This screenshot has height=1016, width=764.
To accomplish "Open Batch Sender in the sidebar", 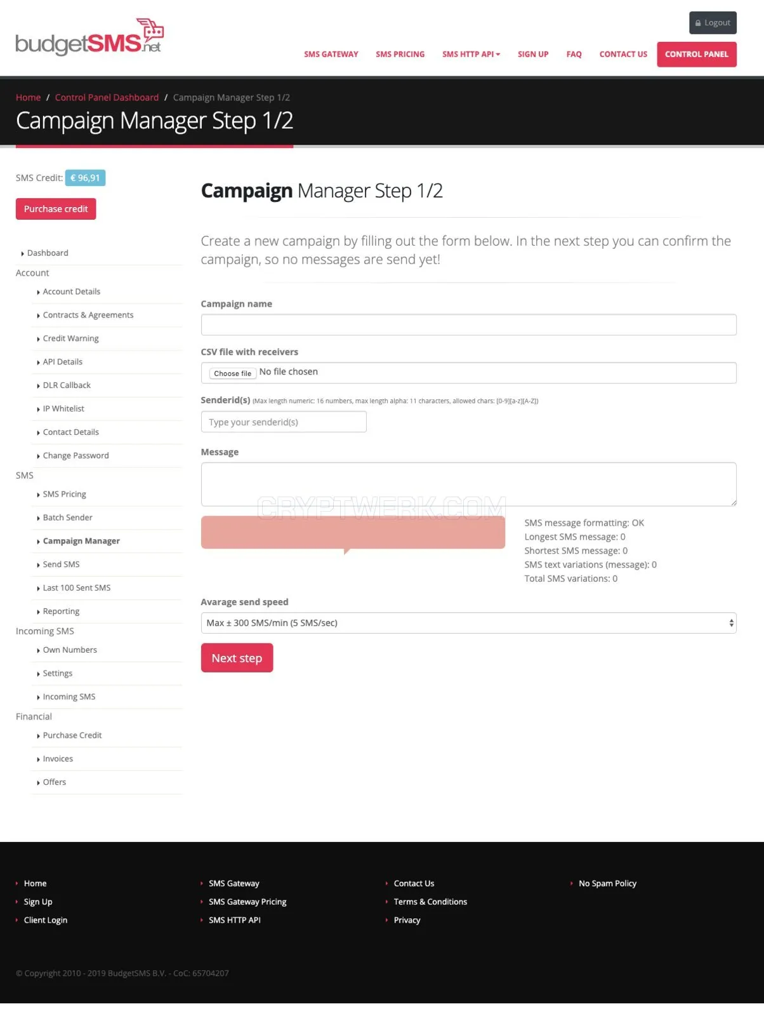I will tap(67, 518).
